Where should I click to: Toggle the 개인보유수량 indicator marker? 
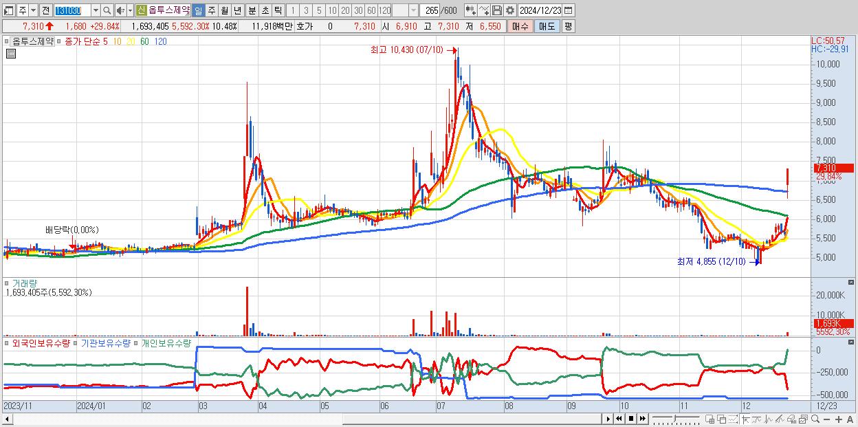click(x=136, y=342)
